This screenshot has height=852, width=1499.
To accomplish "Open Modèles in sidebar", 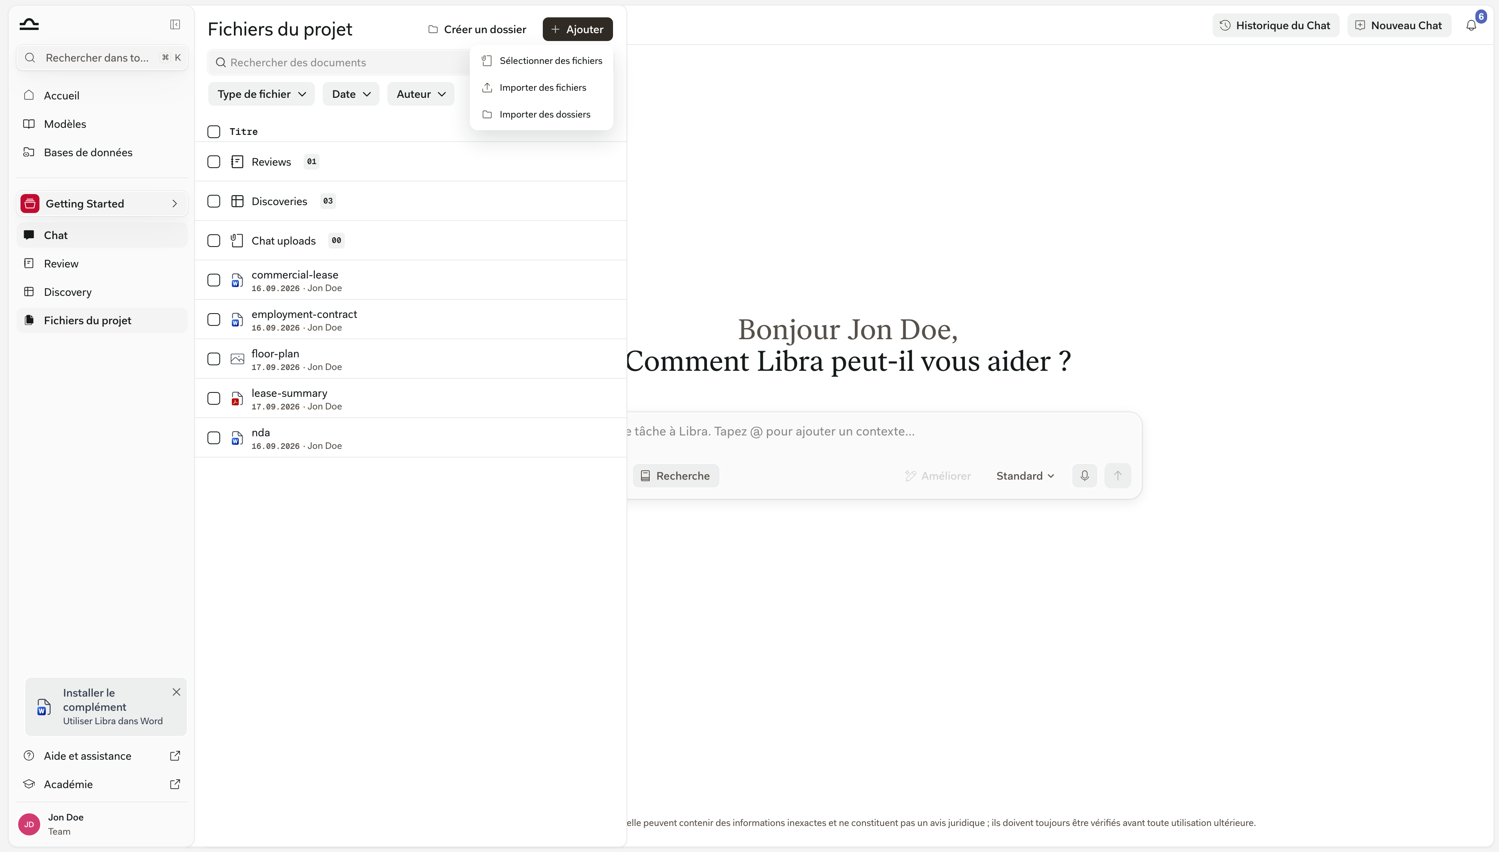I will [x=102, y=124].
